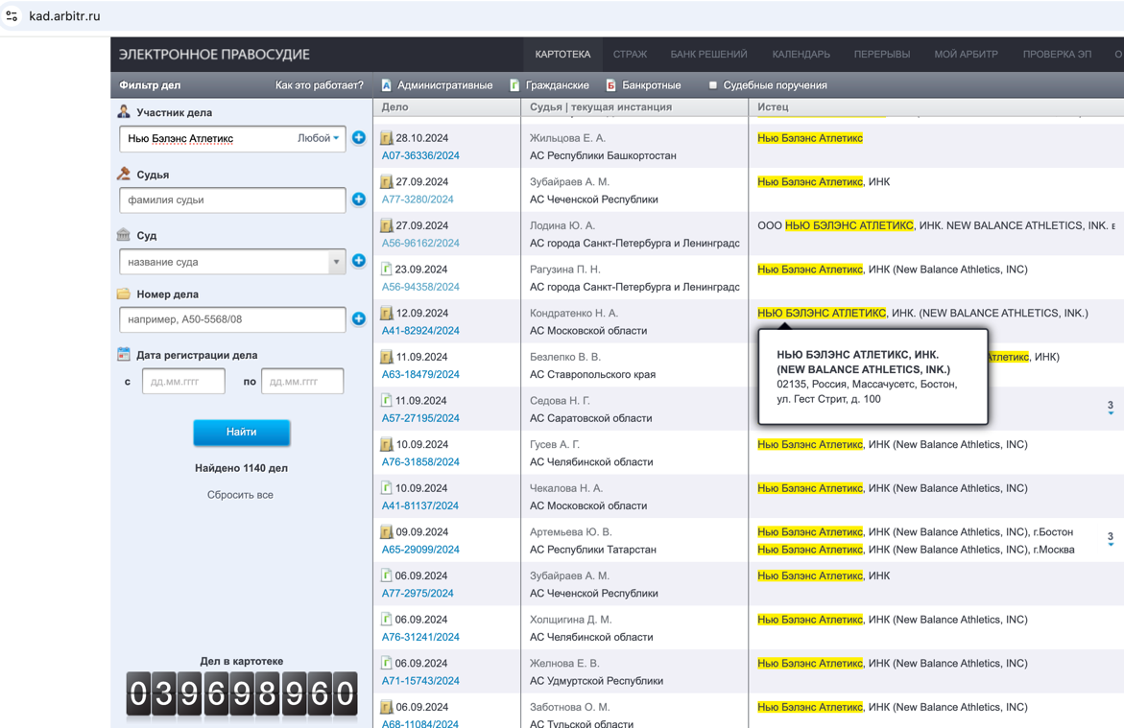Click Сбросить все to reset filters
The height and width of the screenshot is (728, 1124).
pos(240,494)
